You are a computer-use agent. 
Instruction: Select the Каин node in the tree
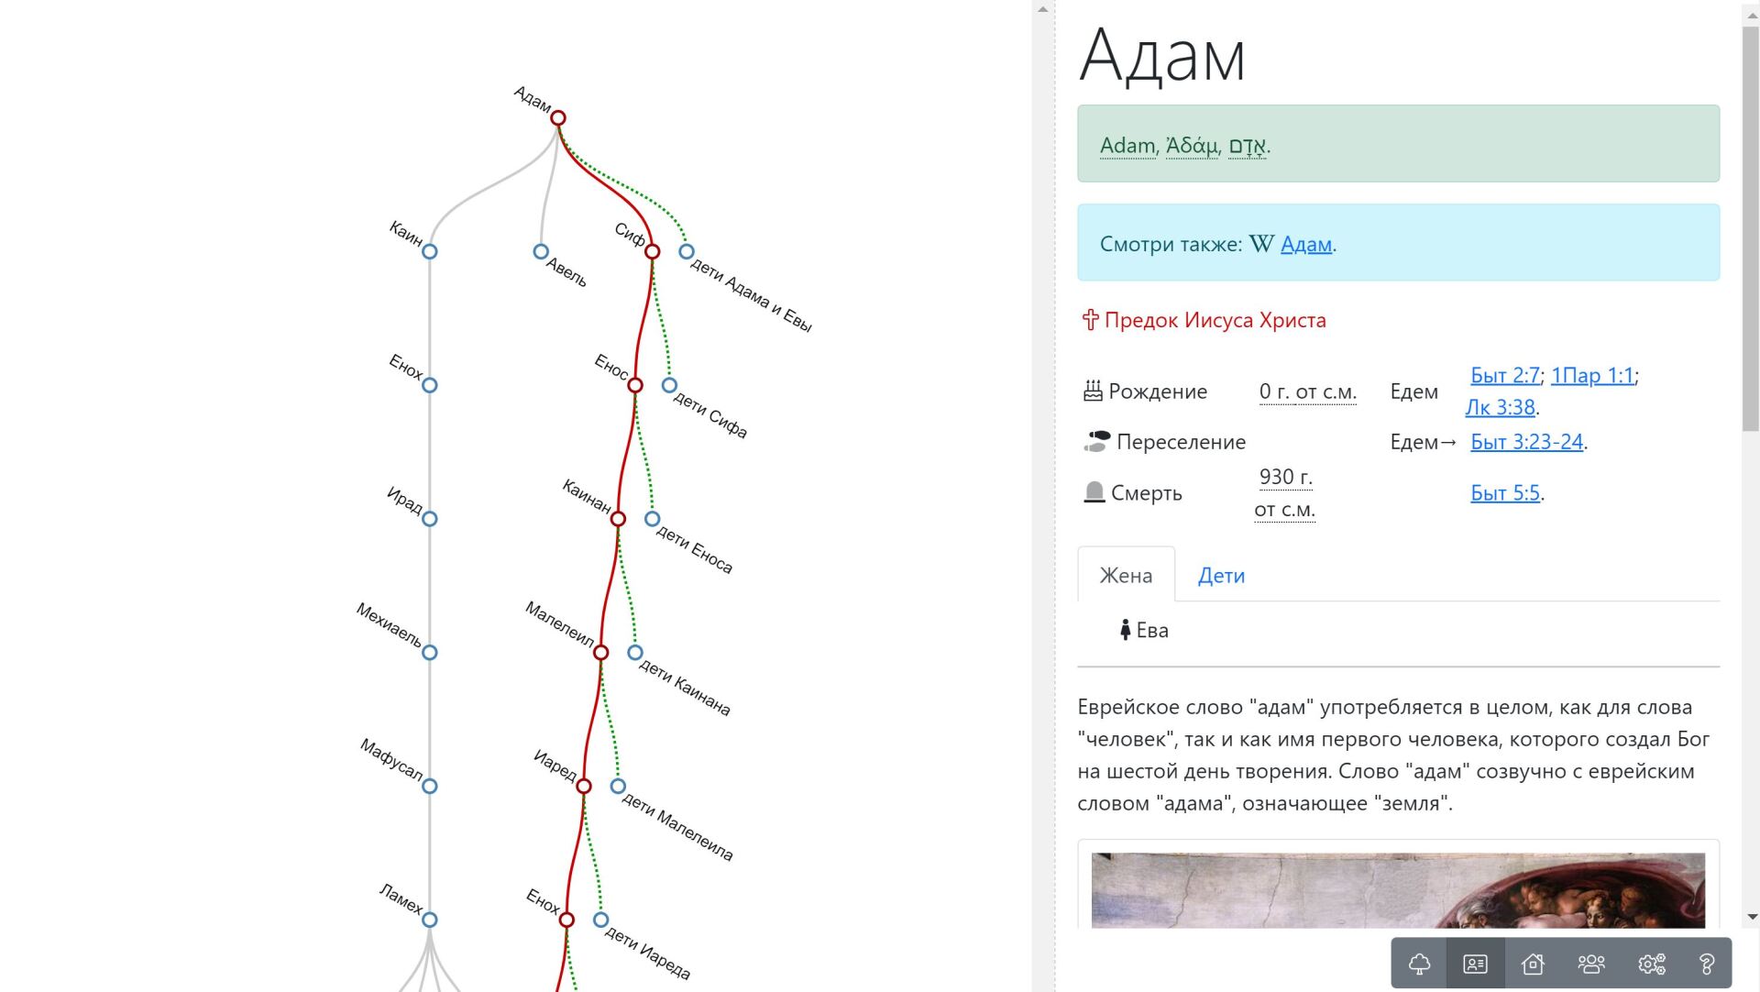pos(429,251)
